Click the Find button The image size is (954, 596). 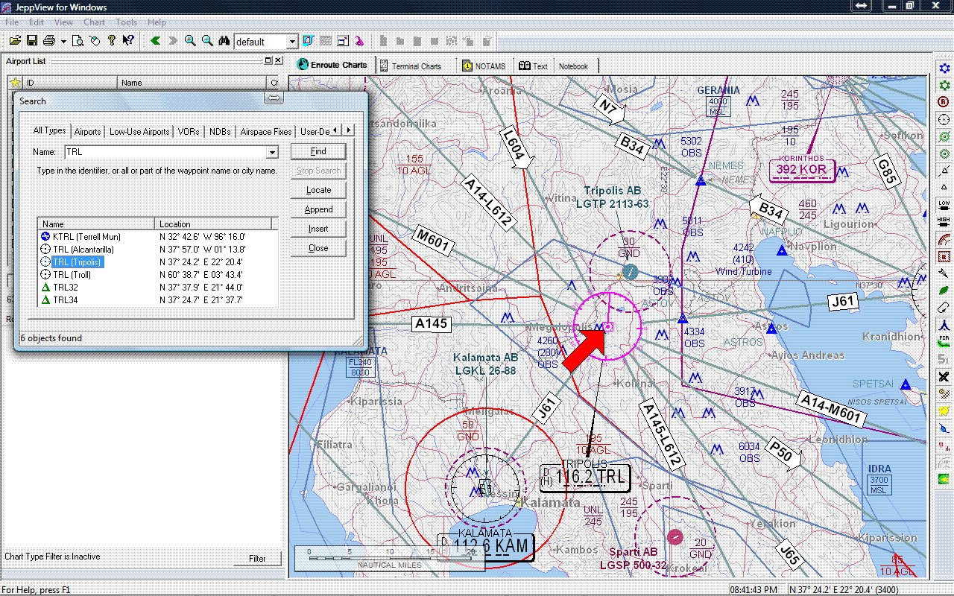318,151
